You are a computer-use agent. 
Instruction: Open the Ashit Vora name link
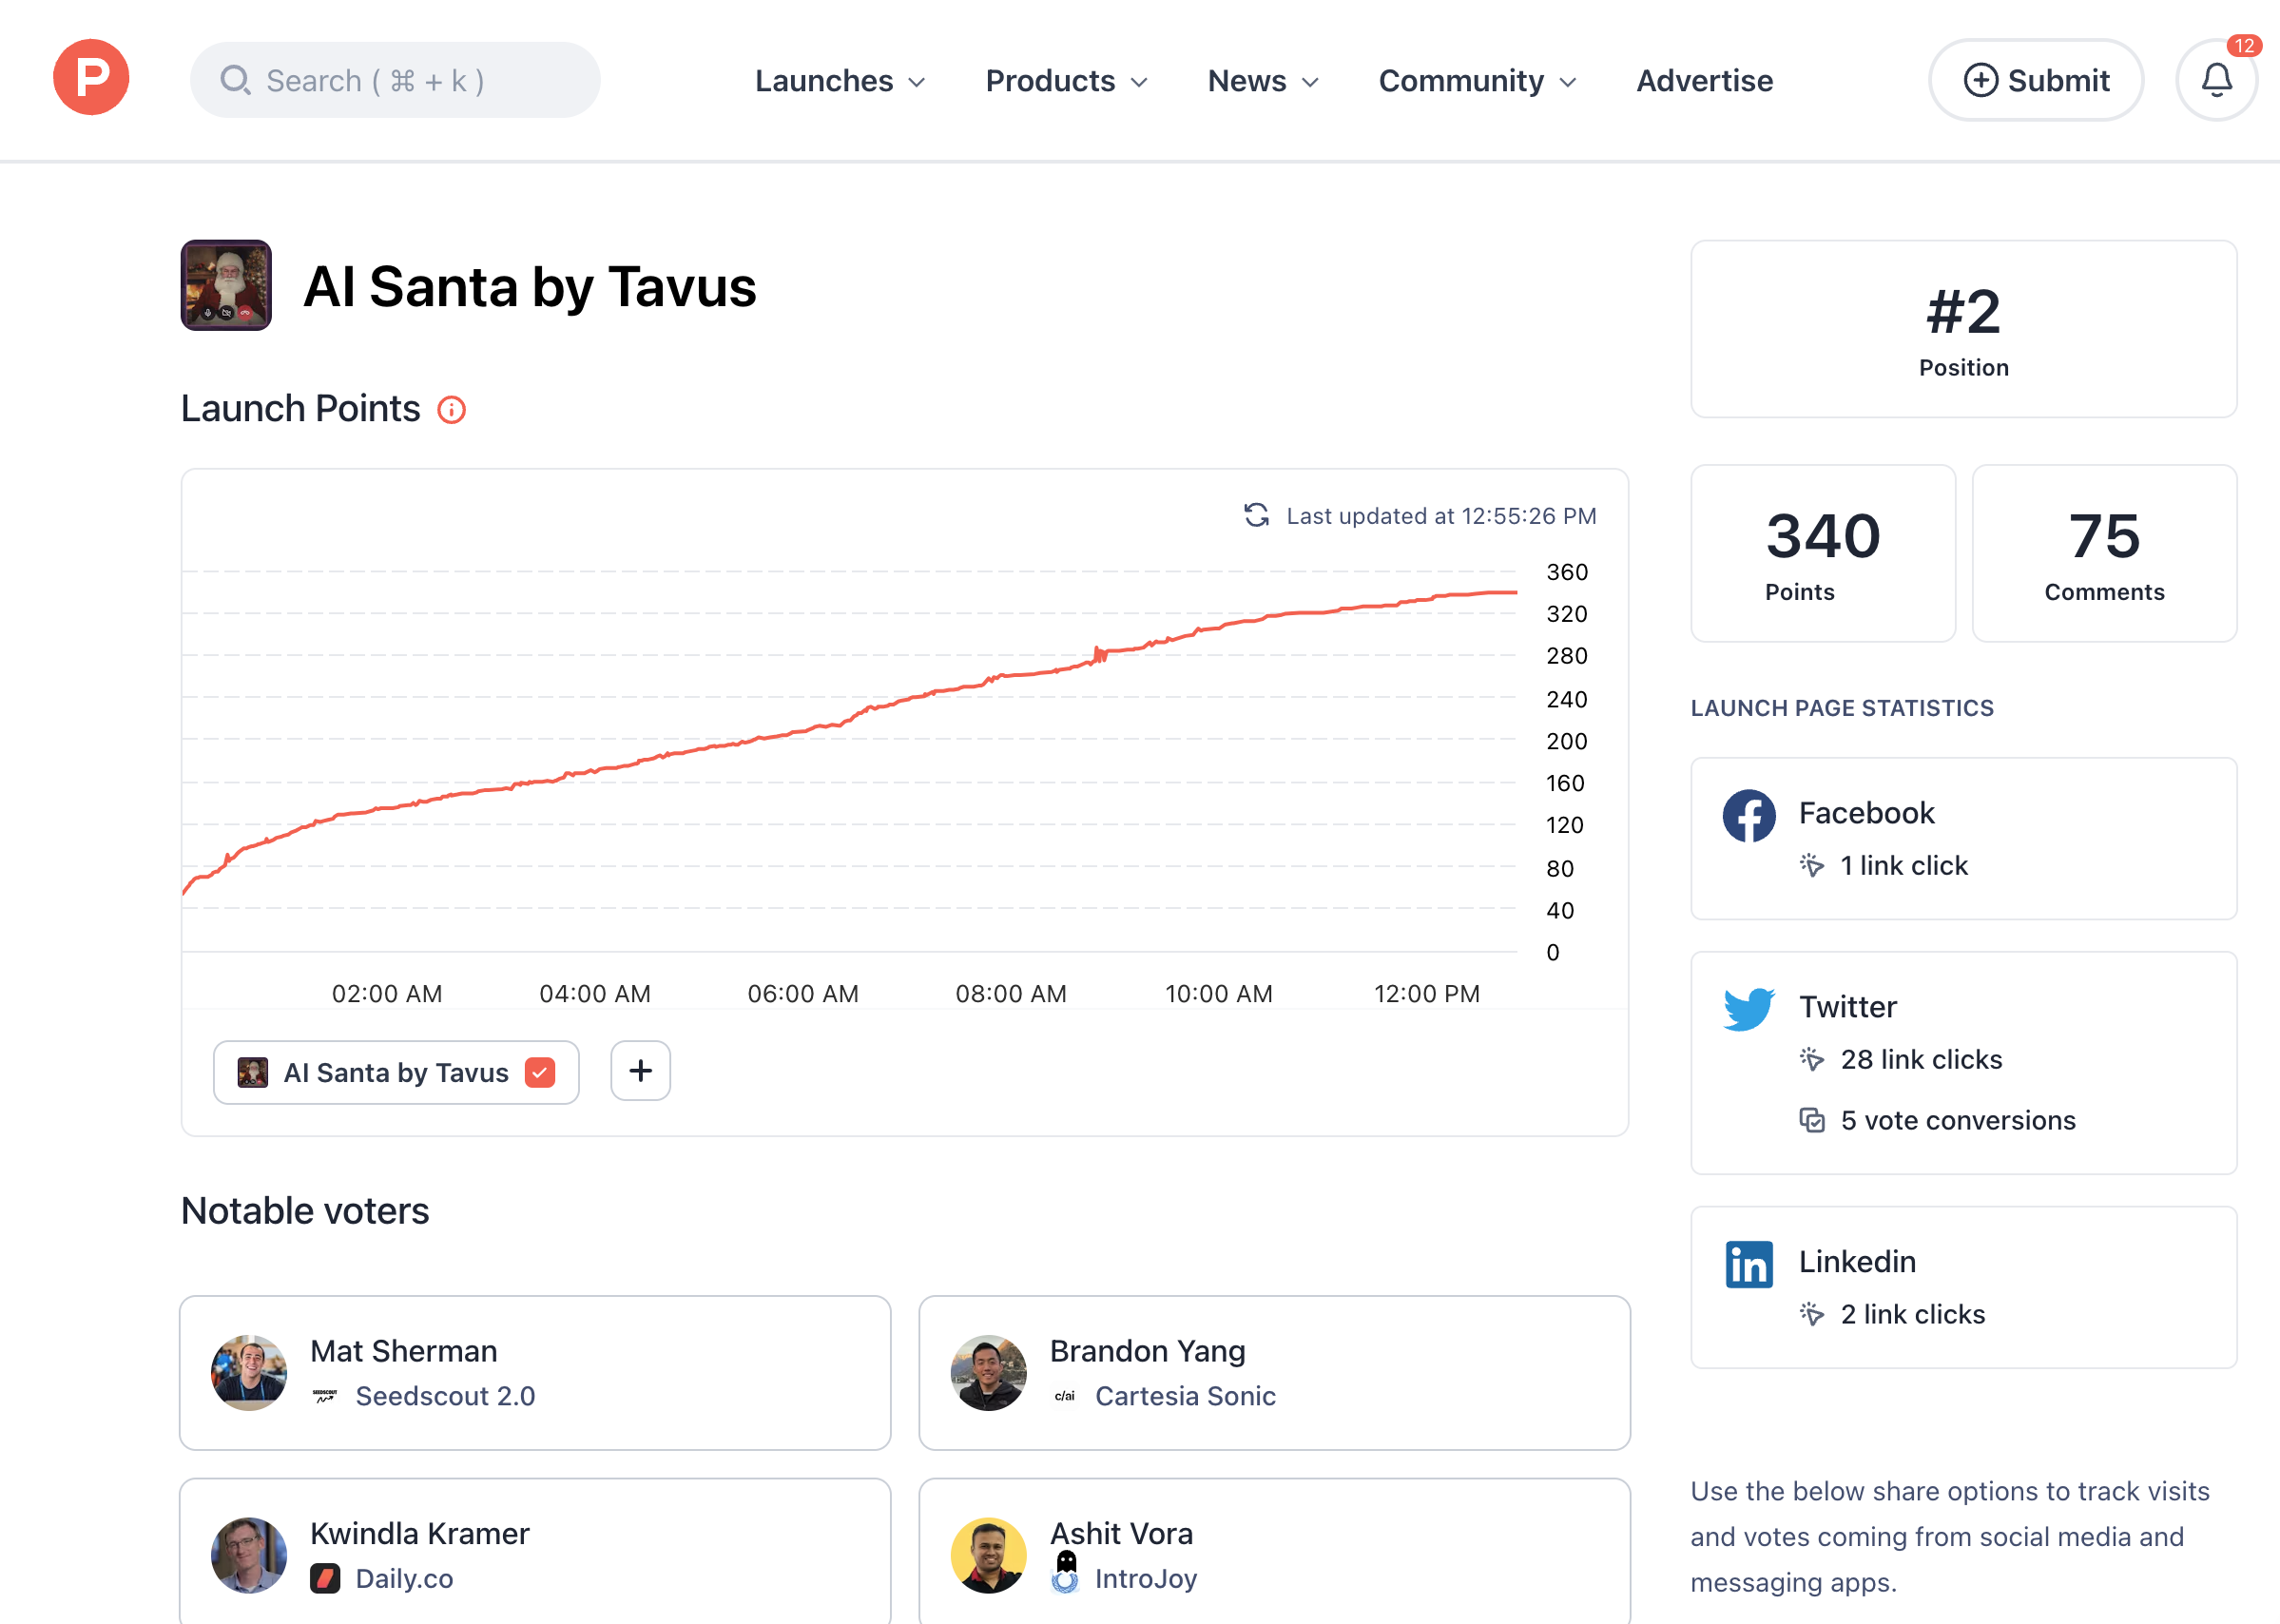tap(1122, 1534)
